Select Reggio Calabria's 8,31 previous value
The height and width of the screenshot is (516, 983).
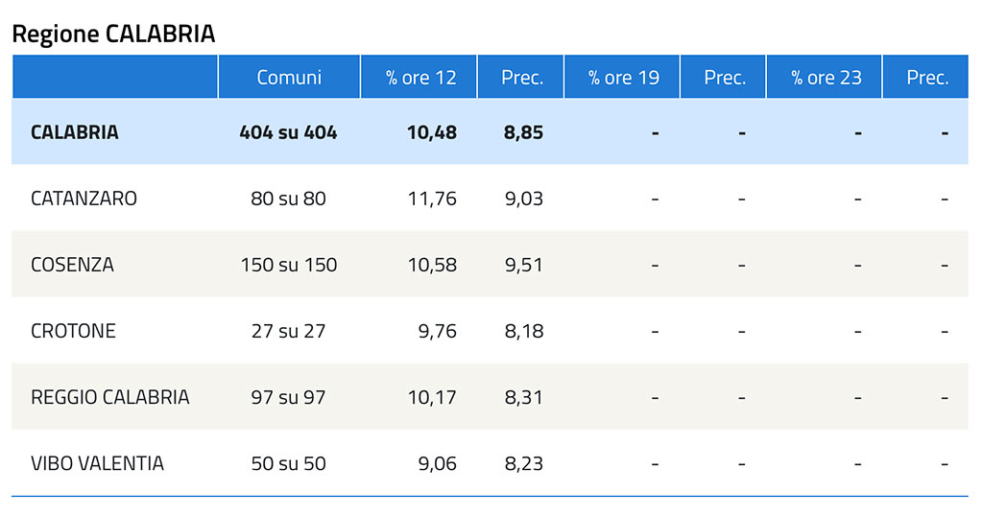point(524,397)
